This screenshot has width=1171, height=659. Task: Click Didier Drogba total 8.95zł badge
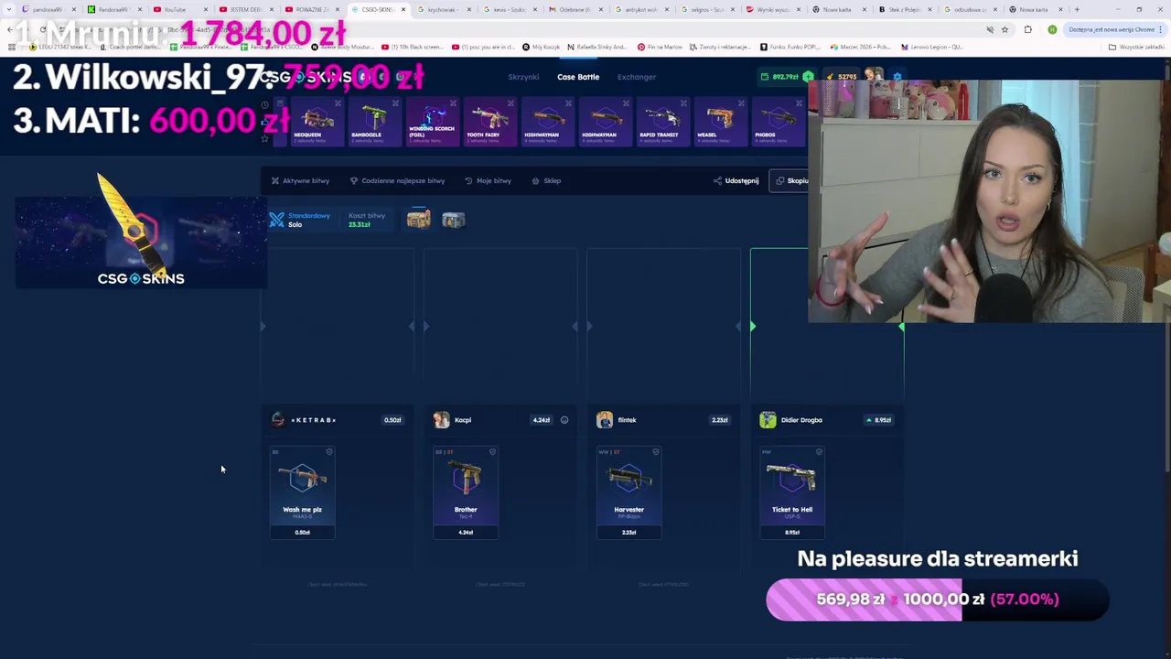point(878,420)
